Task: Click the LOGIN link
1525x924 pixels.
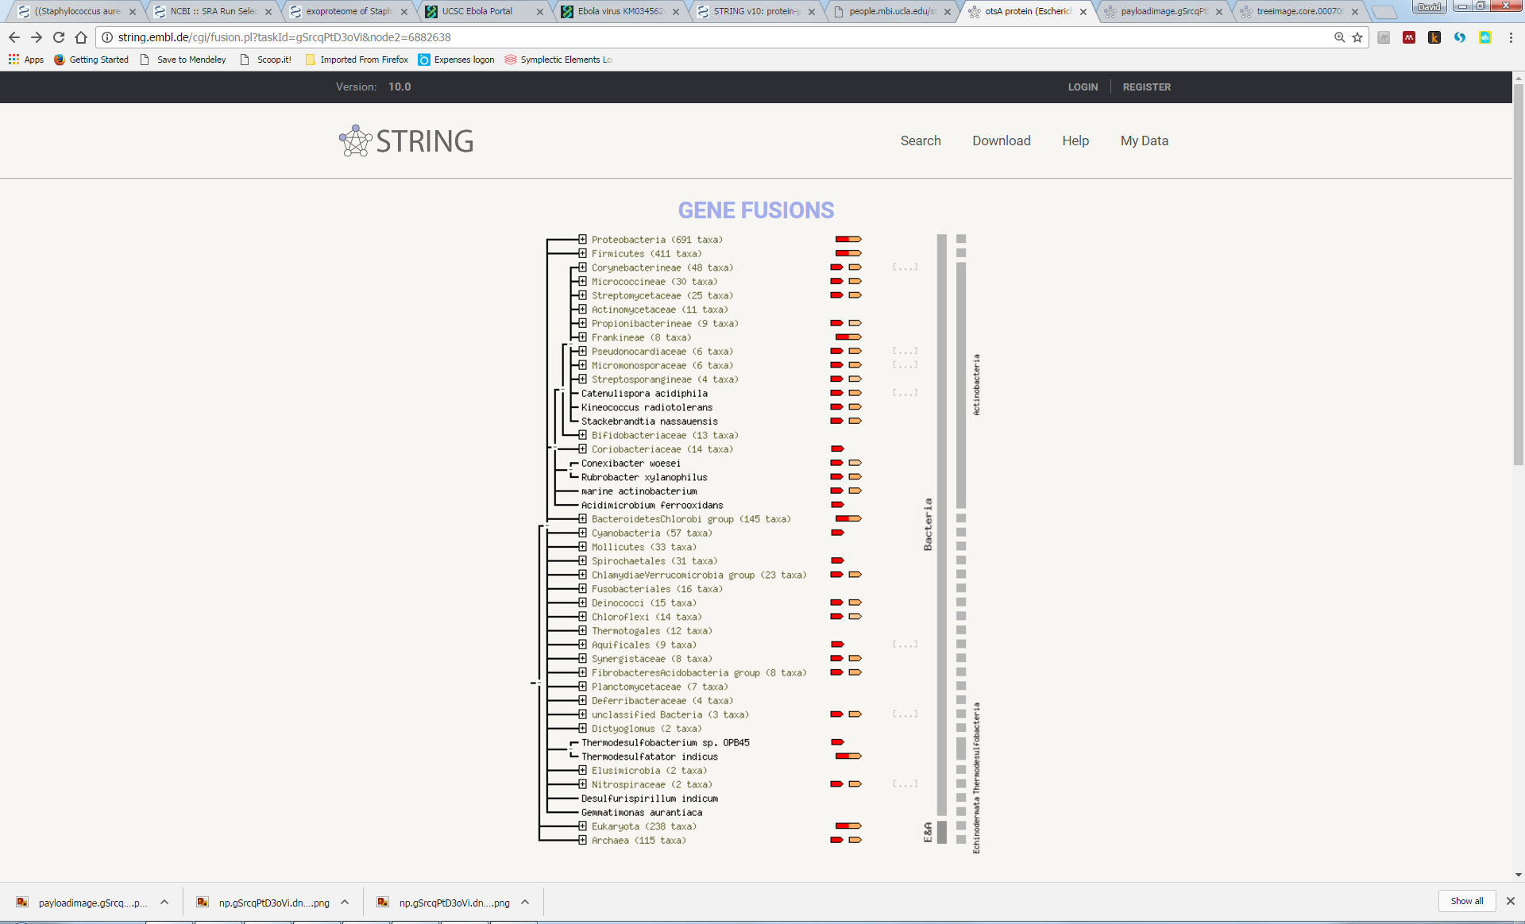Action: [x=1082, y=87]
